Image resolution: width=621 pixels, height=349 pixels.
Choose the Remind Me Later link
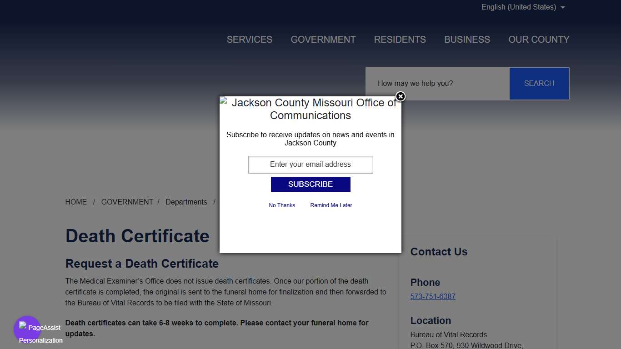pyautogui.click(x=331, y=205)
